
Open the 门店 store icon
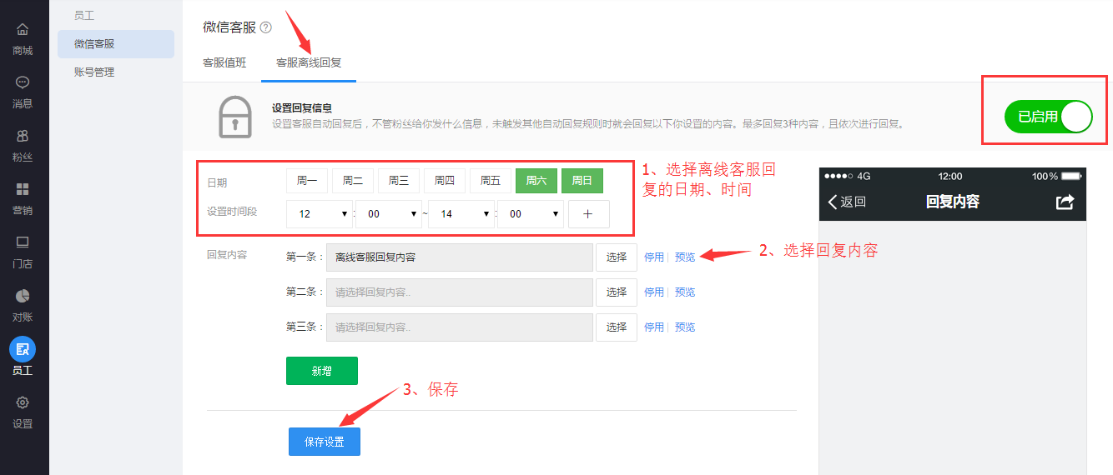(x=23, y=242)
